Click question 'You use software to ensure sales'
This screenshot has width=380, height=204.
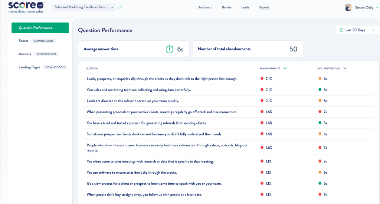(132, 173)
